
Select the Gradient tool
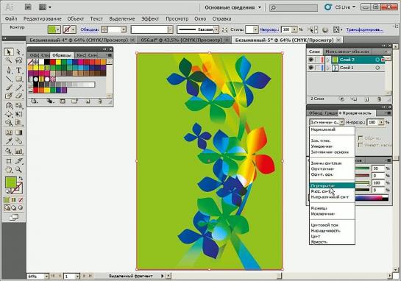pyautogui.click(x=18, y=132)
